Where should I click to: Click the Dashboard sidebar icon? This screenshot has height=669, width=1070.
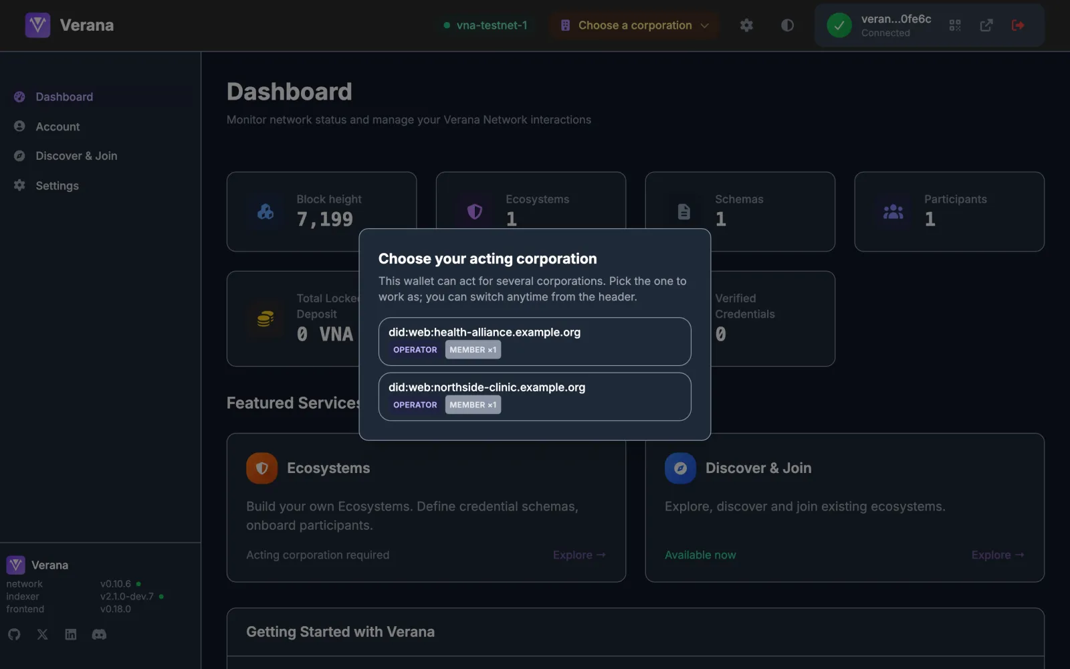(19, 97)
